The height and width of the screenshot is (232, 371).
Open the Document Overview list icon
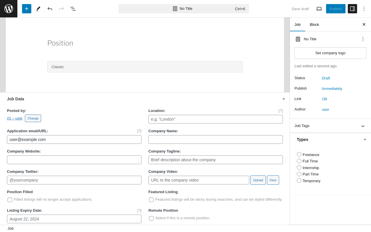[x=73, y=9]
